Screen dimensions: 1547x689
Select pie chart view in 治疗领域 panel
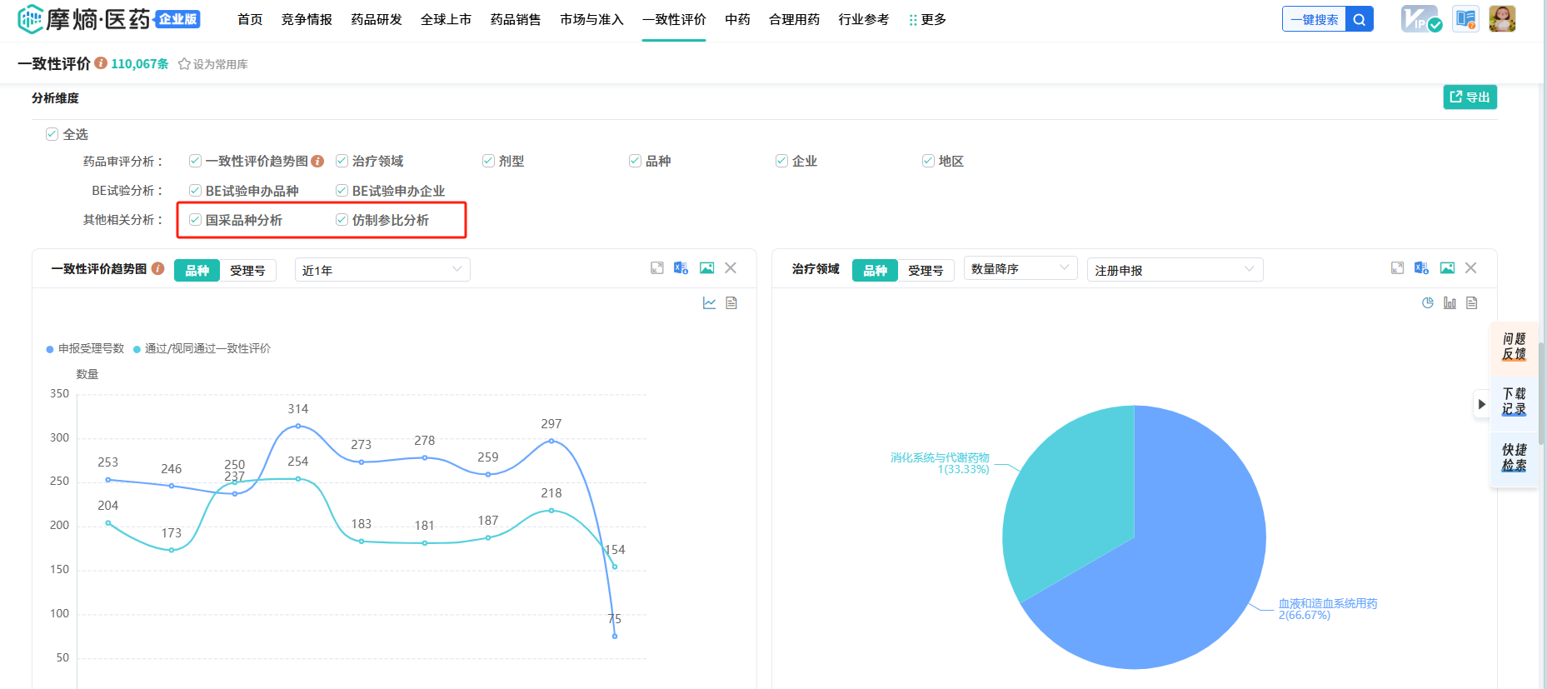[1428, 303]
